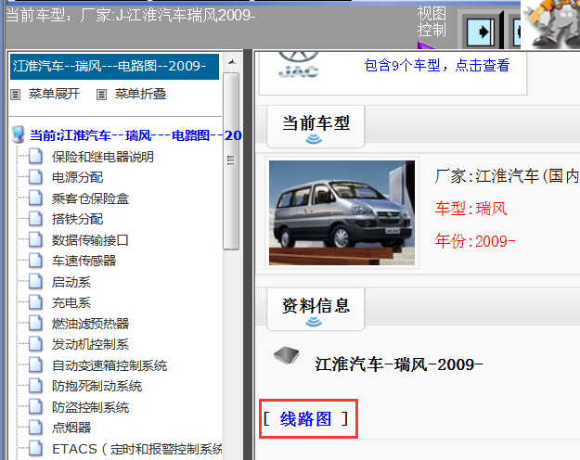The height and width of the screenshot is (460, 580).
Task: Open the 车速传感器 tree entry
Action: click(84, 261)
